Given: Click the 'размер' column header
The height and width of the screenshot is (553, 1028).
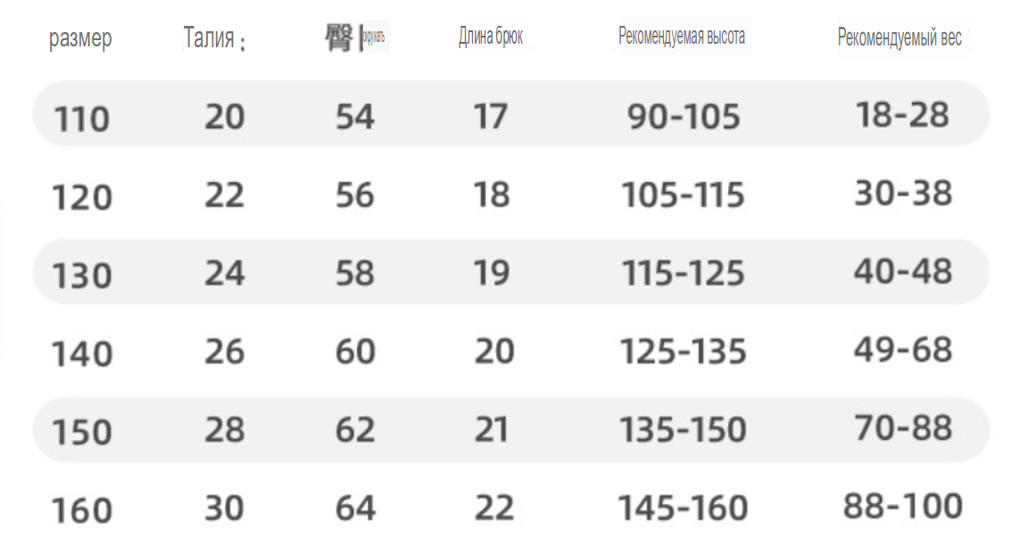Looking at the screenshot, I should [x=80, y=38].
